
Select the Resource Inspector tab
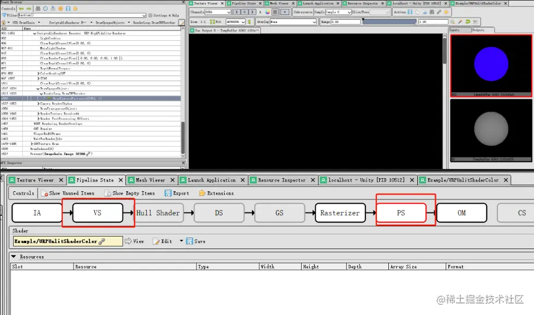point(283,180)
